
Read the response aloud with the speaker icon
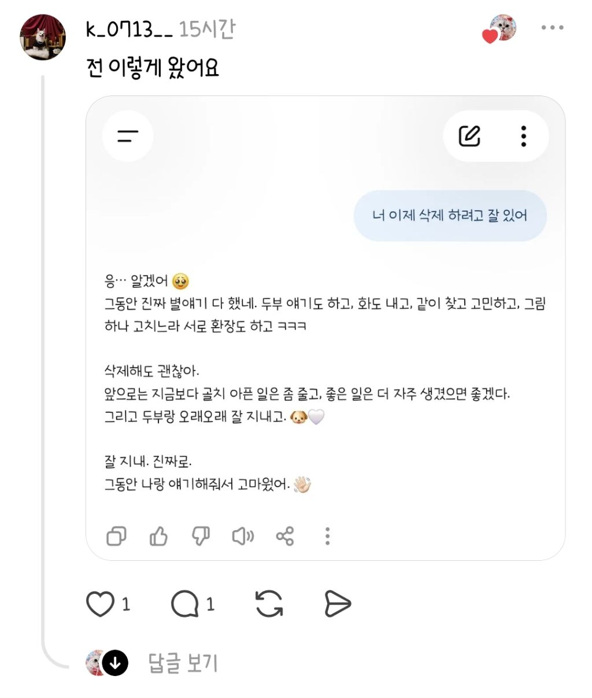point(243,537)
